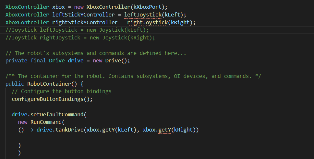Place cursor on rightStickYController variable name

[x=85, y=22]
